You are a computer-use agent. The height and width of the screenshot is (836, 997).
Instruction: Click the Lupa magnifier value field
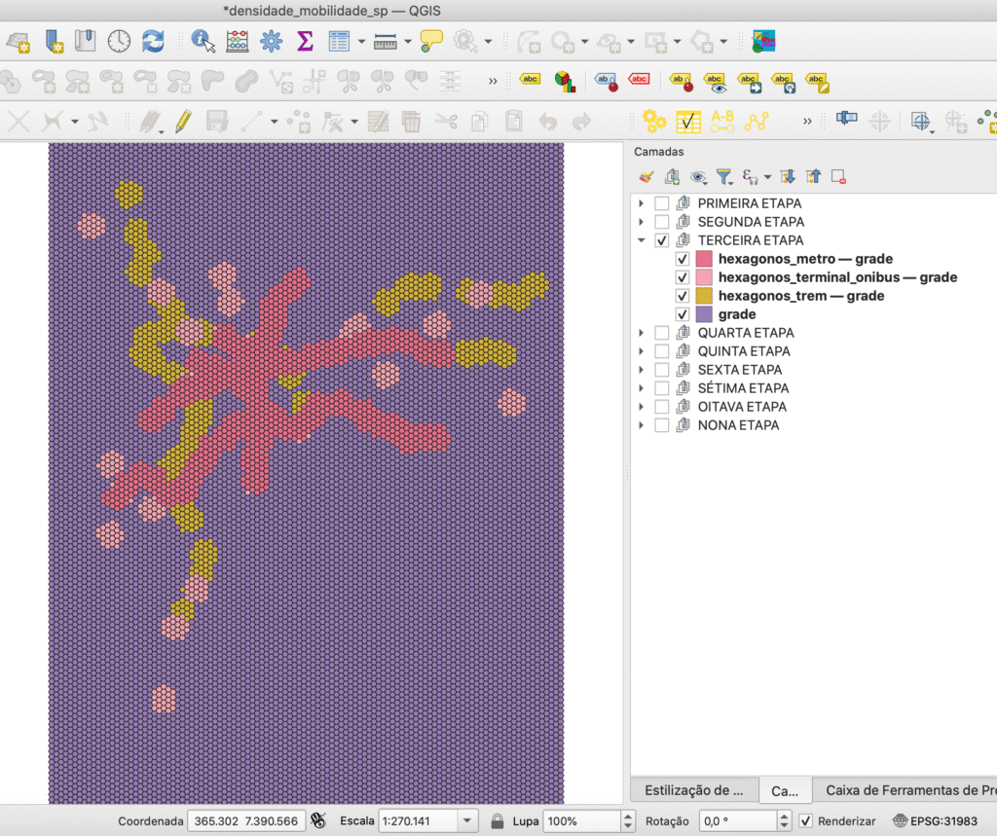582,820
